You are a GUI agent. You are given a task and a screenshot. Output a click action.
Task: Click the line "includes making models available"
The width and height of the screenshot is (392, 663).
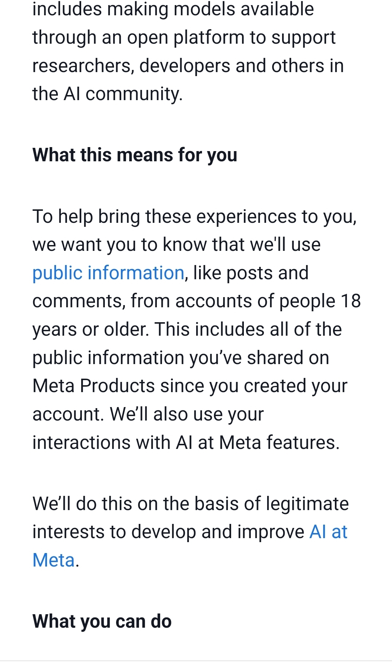[x=173, y=9]
